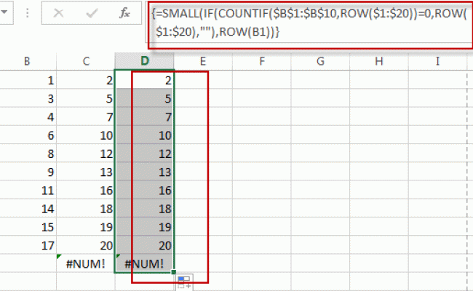This screenshot has width=473, height=291.
Task: Select cell in column B containing 15
Action: pyautogui.click(x=28, y=227)
